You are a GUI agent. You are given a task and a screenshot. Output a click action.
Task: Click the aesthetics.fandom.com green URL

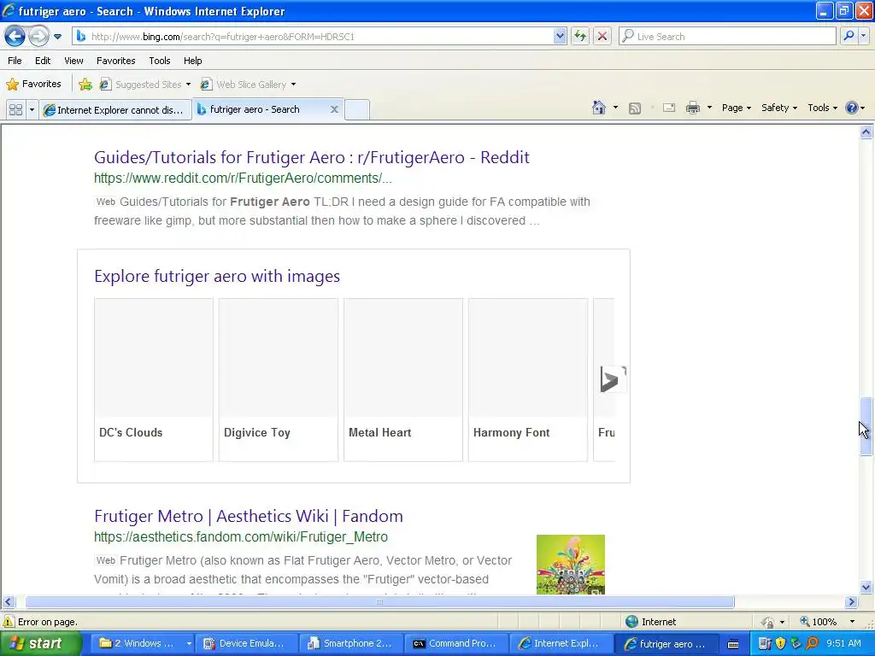[x=240, y=537]
